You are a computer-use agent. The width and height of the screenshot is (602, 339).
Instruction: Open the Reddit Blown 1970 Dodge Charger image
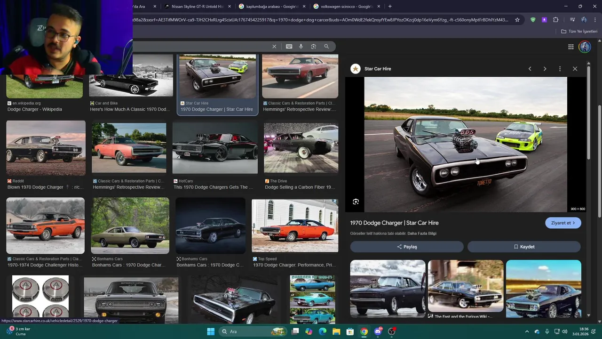[46, 148]
